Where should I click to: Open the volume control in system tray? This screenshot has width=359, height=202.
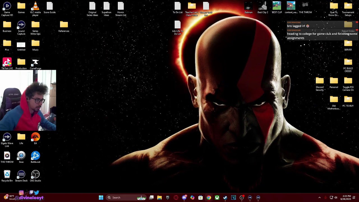tap(336, 198)
